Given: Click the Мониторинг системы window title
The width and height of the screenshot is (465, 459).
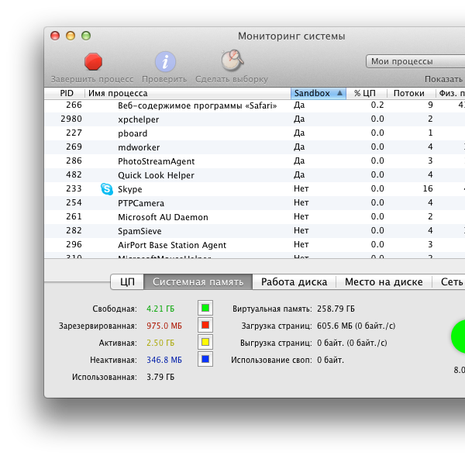Looking at the screenshot, I should click(291, 36).
